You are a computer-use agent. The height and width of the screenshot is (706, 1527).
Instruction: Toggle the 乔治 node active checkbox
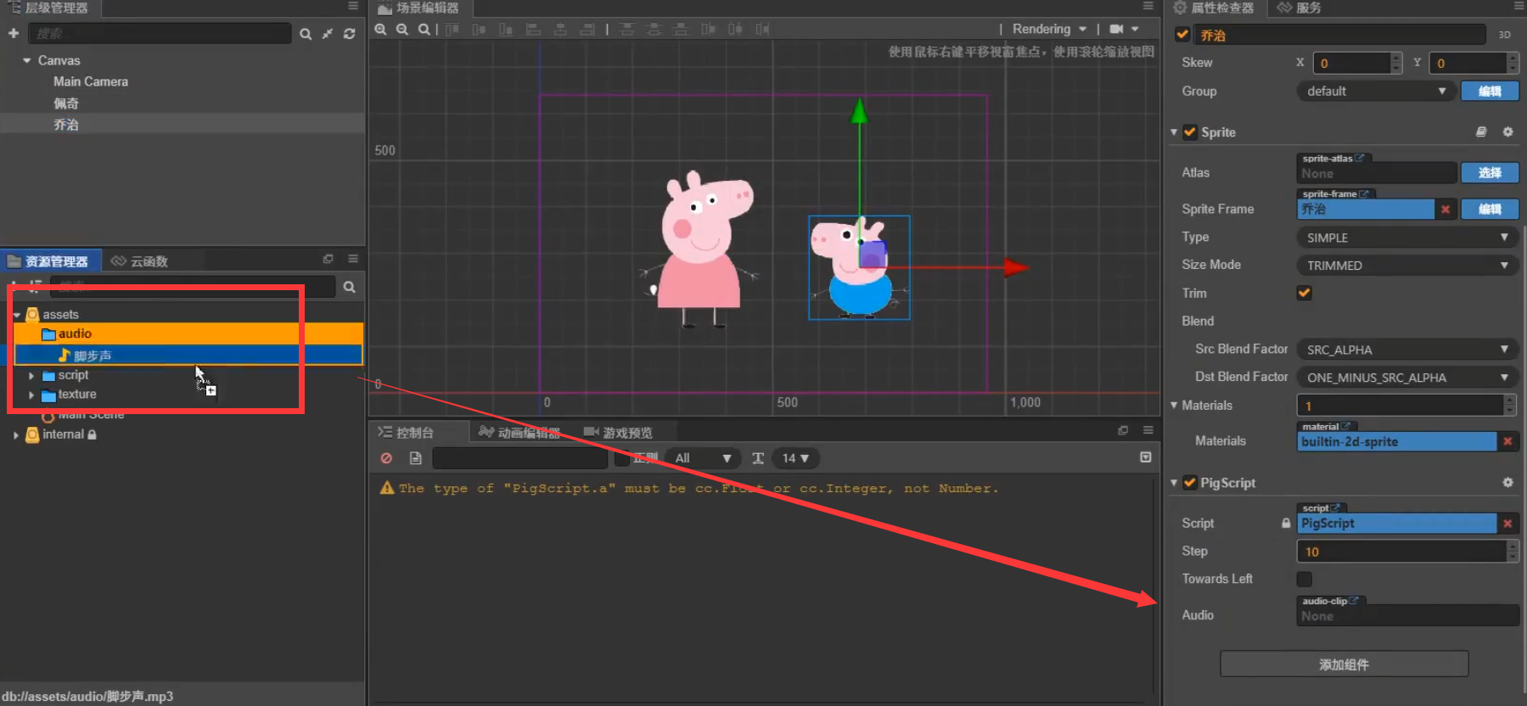tap(1182, 35)
